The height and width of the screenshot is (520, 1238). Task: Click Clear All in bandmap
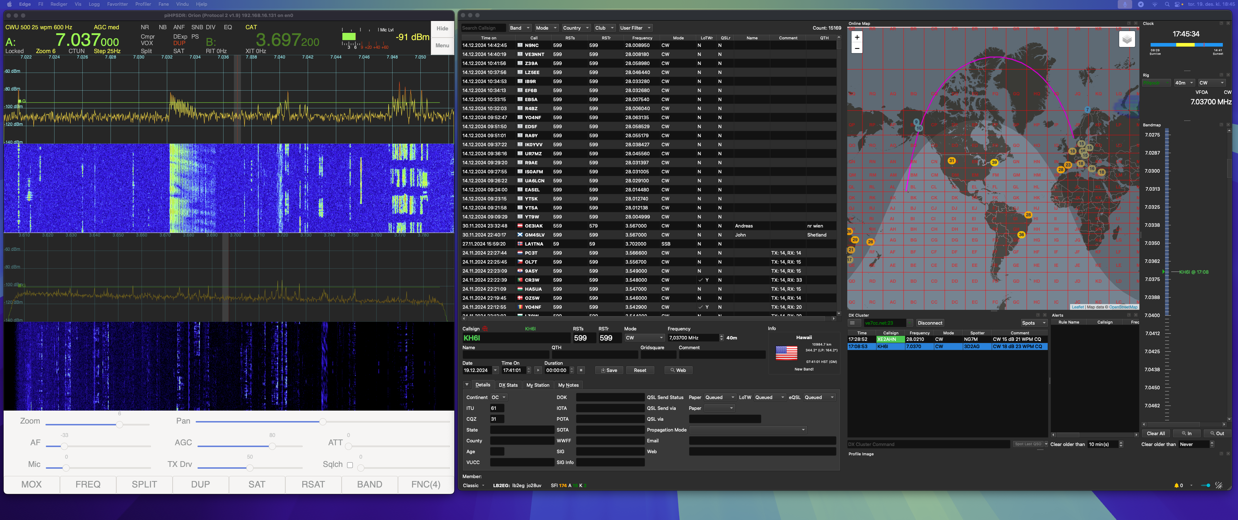coord(1155,433)
